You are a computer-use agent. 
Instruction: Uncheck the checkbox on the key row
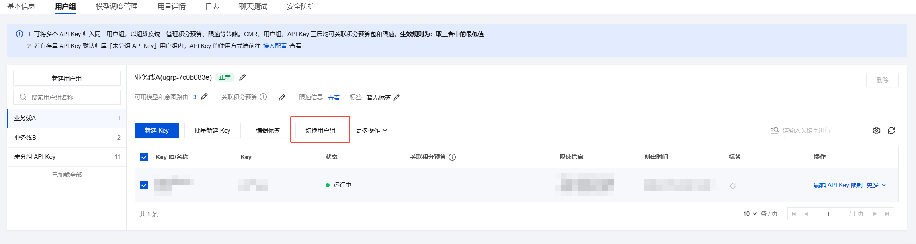click(x=144, y=185)
